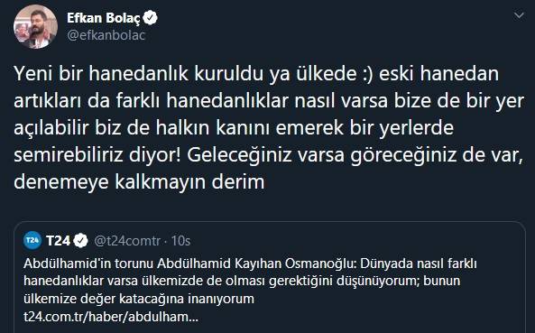
Task: Click the 10s timestamp on quoted tweet
Action: 180,241
